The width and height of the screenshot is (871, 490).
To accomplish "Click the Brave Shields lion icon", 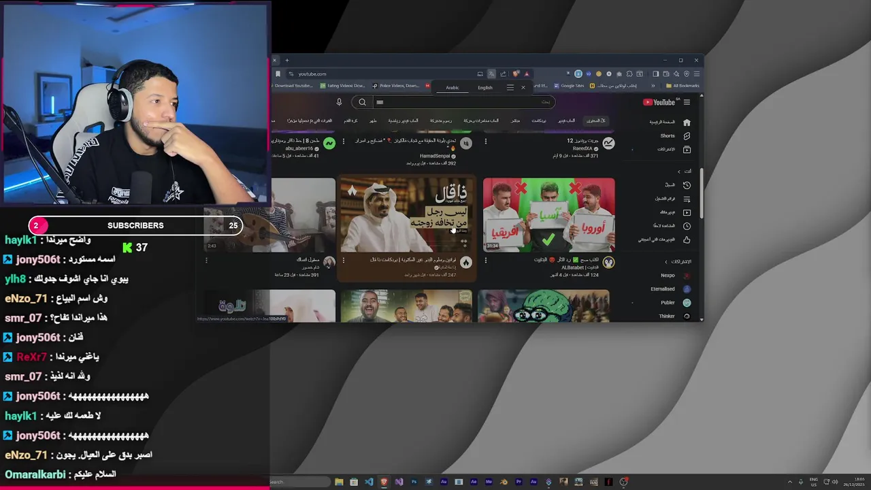I will pos(516,73).
